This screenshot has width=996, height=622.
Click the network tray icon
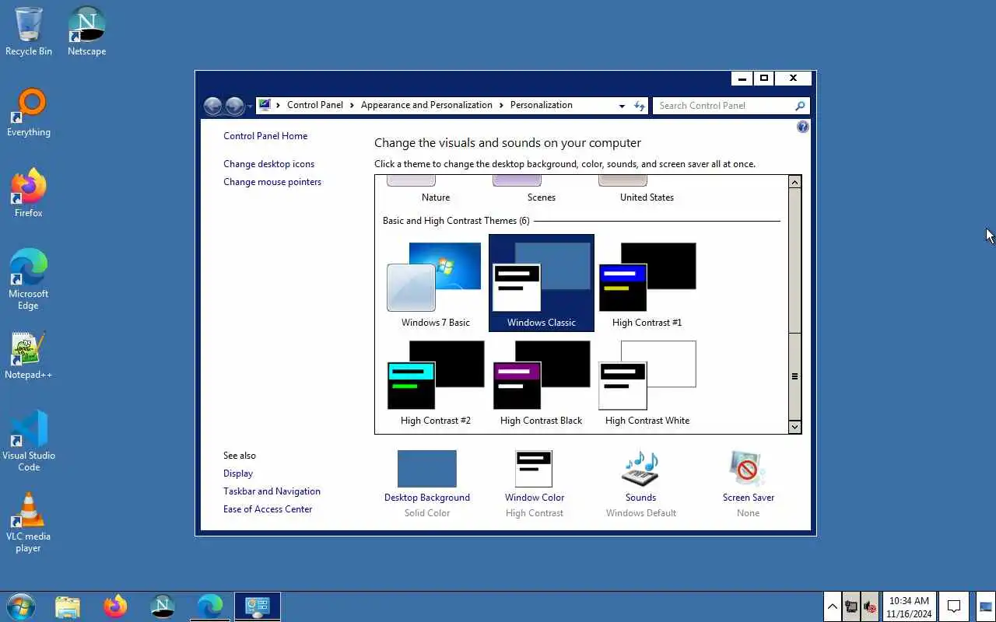click(x=851, y=606)
